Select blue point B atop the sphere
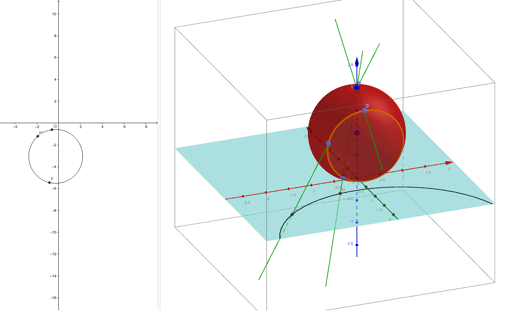 click(x=357, y=87)
